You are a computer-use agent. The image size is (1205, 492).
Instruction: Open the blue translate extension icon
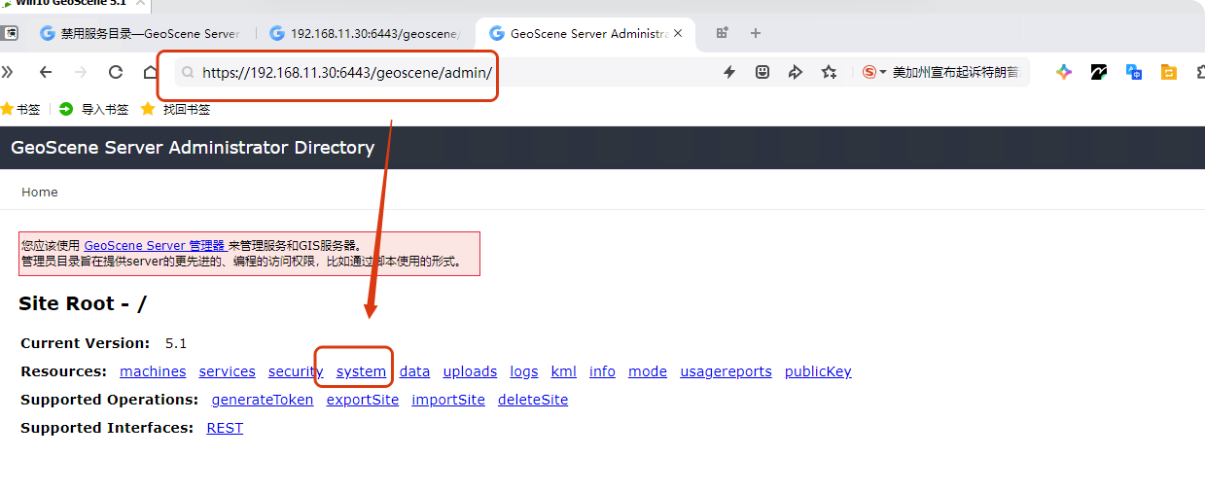(1134, 72)
